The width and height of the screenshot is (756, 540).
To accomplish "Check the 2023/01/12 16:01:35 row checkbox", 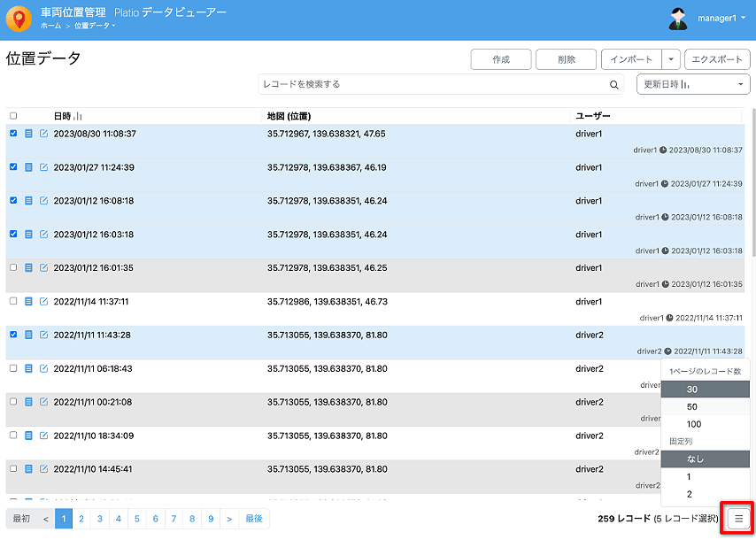I will (13, 267).
